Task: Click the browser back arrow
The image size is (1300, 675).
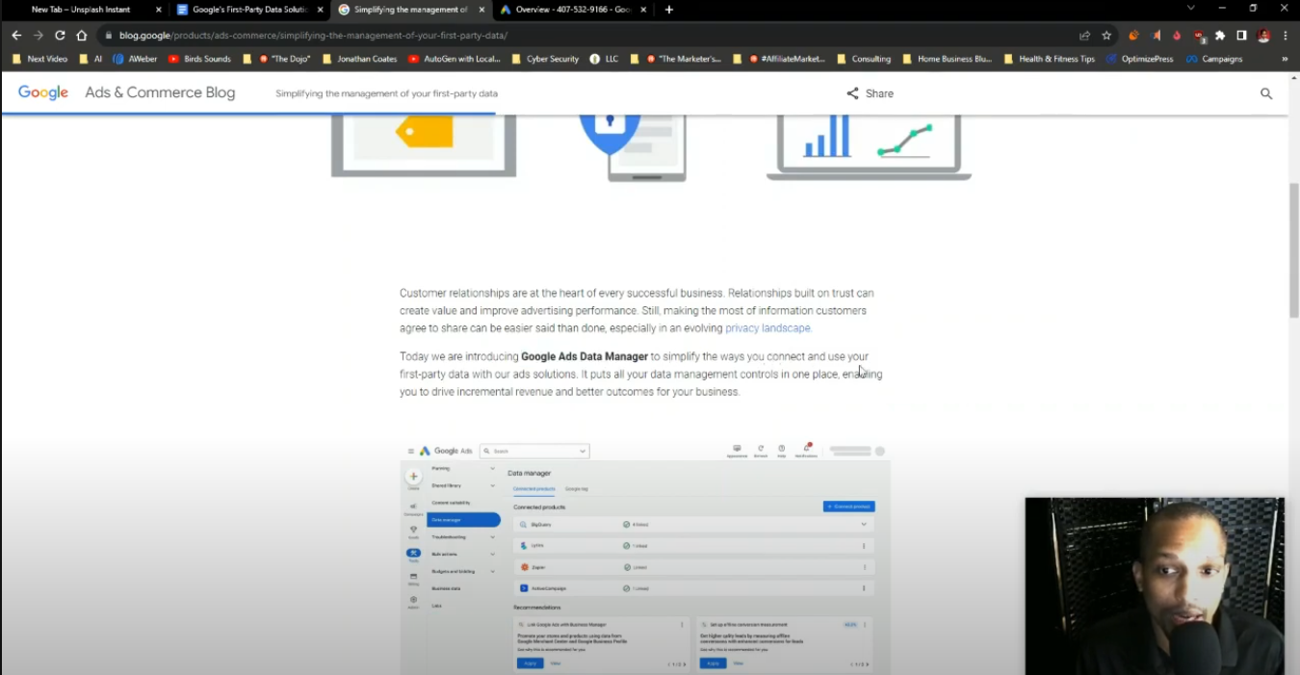Action: pyautogui.click(x=15, y=35)
